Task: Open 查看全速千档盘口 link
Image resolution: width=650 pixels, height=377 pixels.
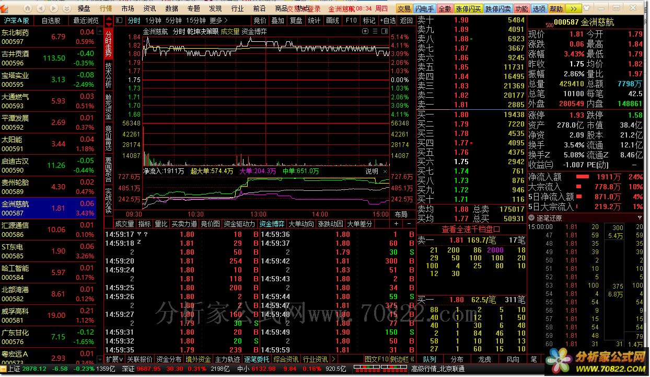Action: [471, 229]
